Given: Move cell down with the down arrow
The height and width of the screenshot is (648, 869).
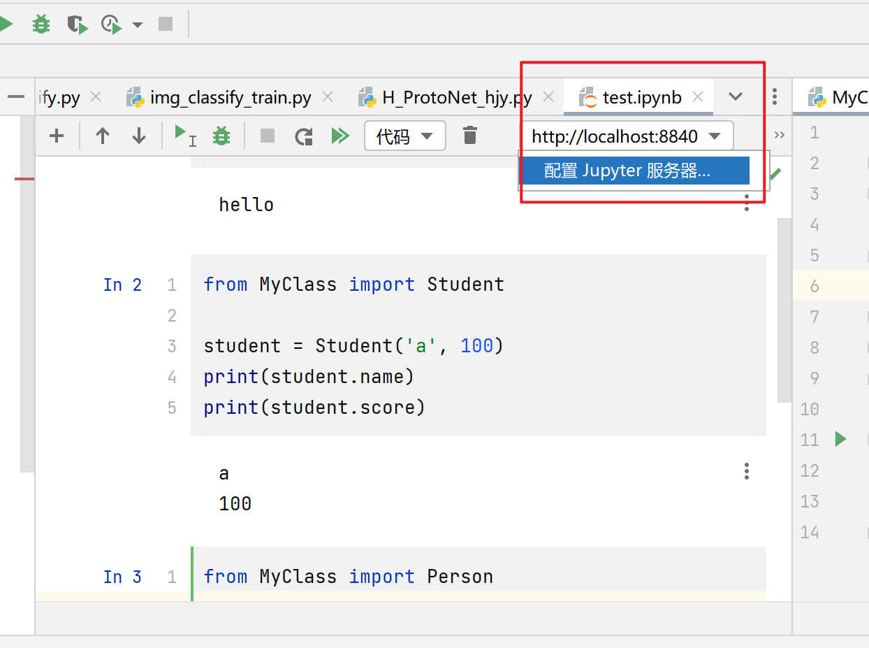Looking at the screenshot, I should (139, 136).
